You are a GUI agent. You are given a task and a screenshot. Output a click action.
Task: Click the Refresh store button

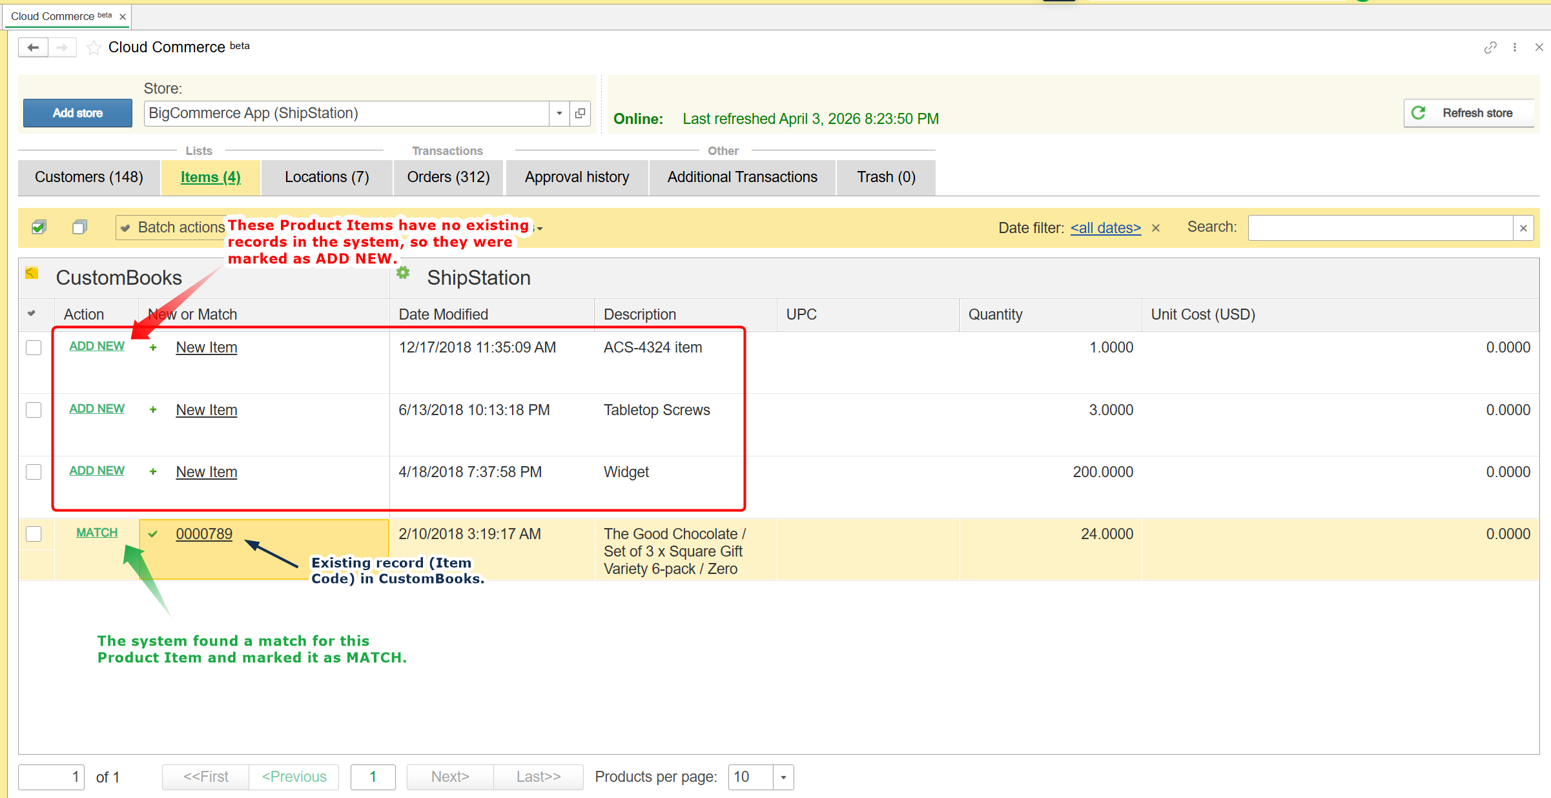point(1468,113)
